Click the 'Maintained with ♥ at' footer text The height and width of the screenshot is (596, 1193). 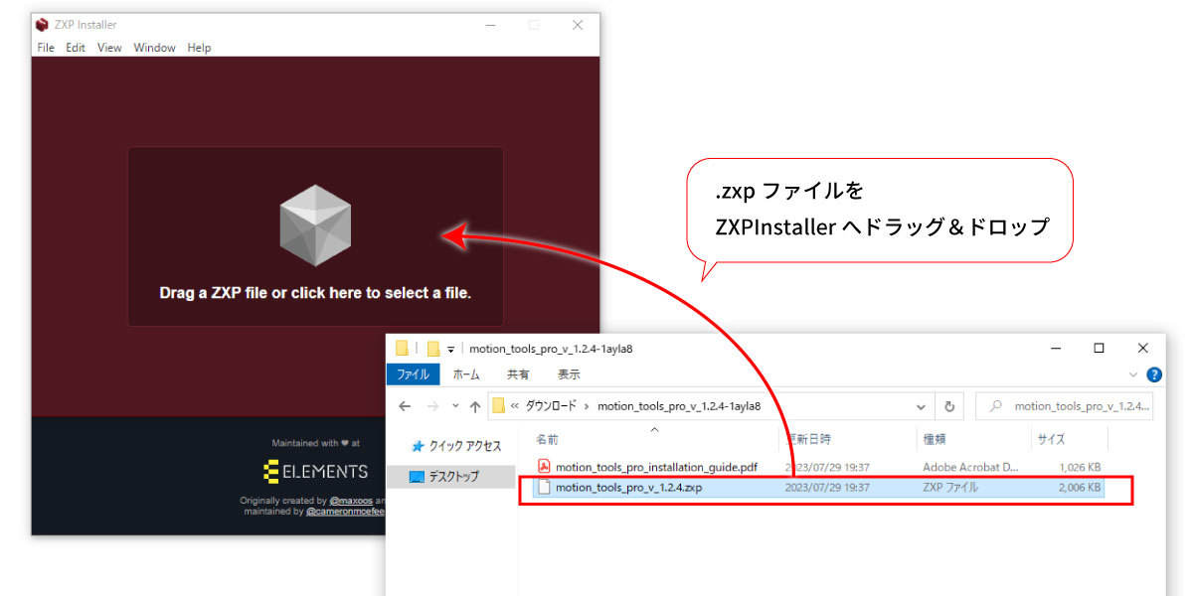tap(315, 443)
